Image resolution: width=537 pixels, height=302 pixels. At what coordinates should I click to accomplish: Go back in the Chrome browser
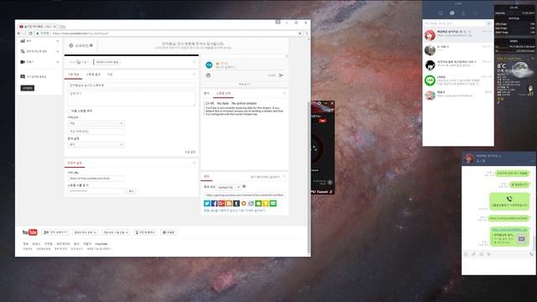click(19, 34)
